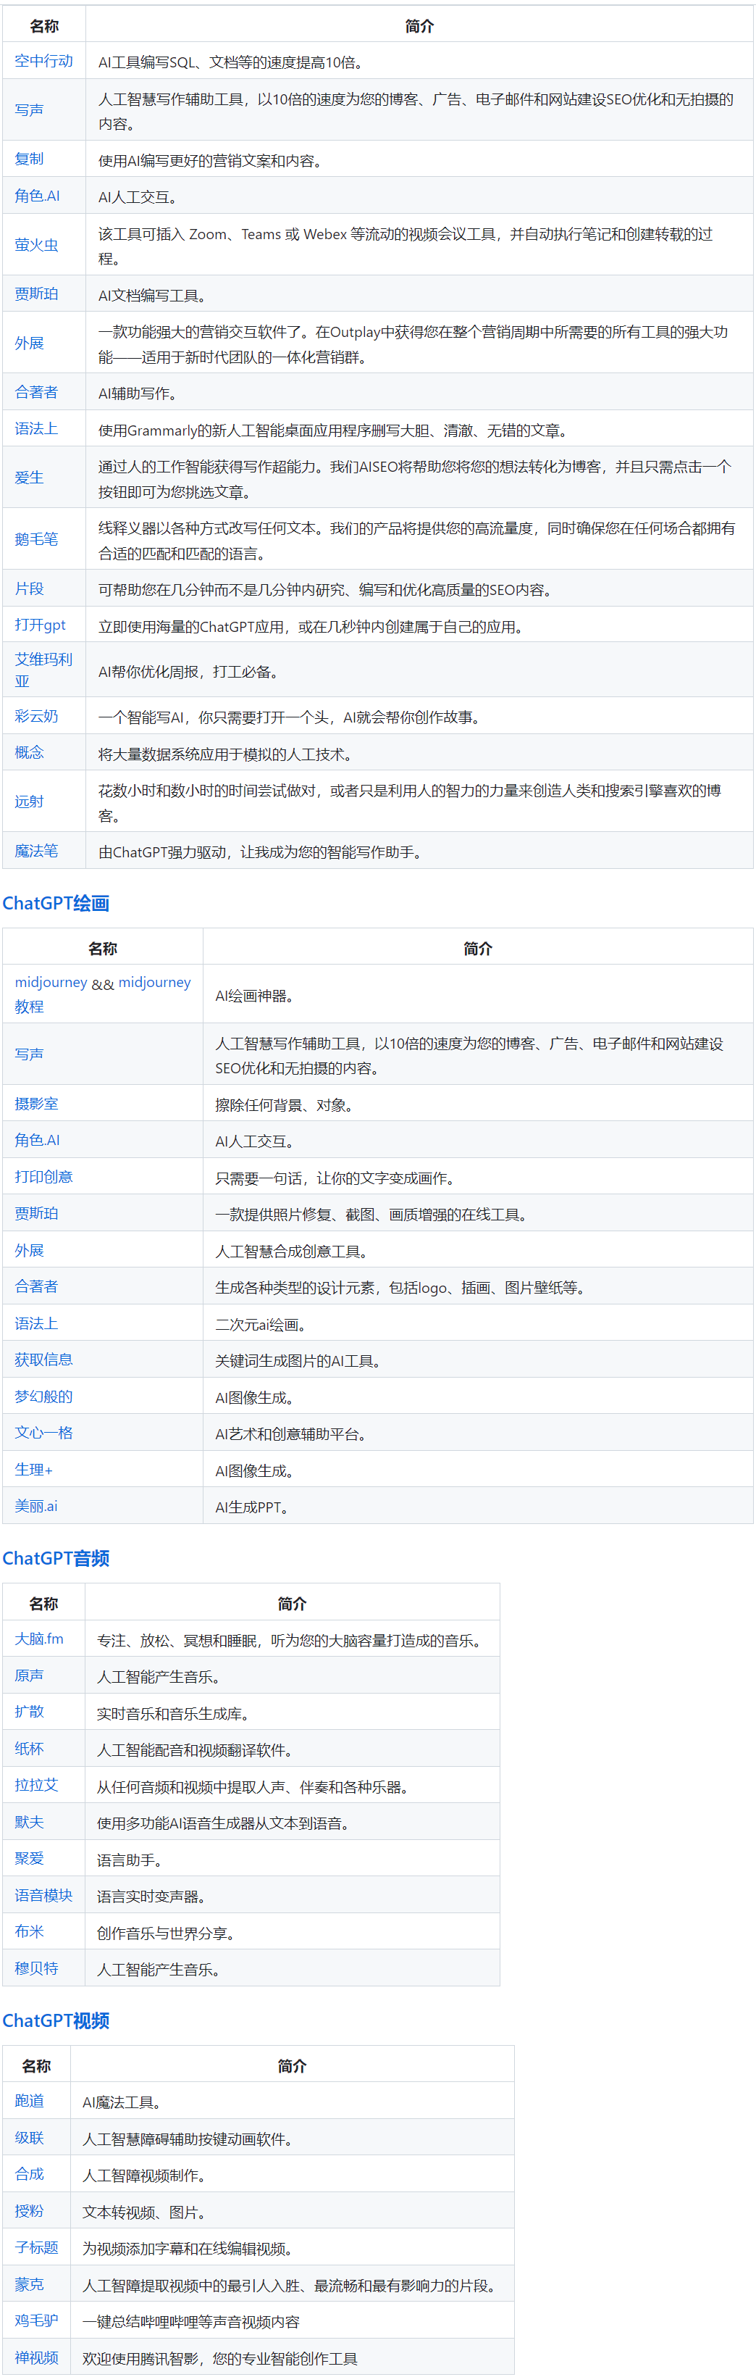This screenshot has height=2377, width=756.
Task: Open the 跑道 link
Action: pyautogui.click(x=28, y=2100)
